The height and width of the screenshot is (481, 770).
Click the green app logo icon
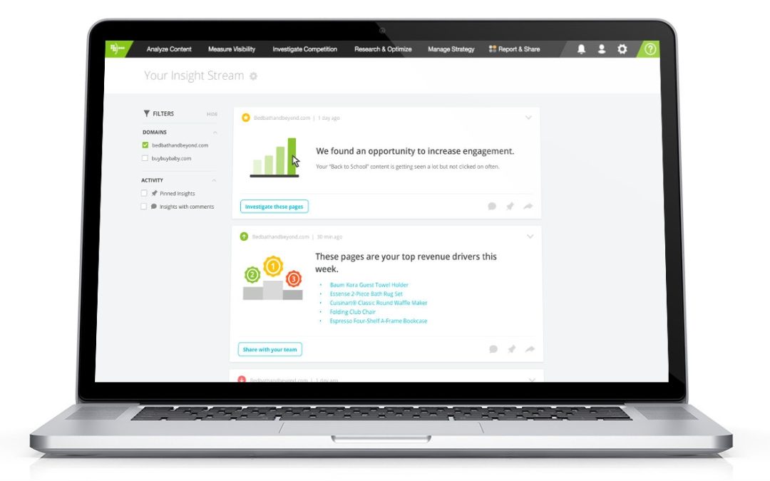118,48
